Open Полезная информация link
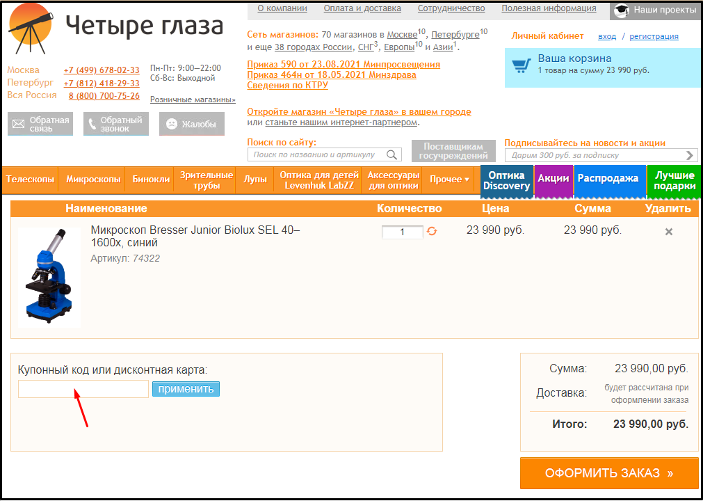Screen dimensions: 703x501 [549, 8]
